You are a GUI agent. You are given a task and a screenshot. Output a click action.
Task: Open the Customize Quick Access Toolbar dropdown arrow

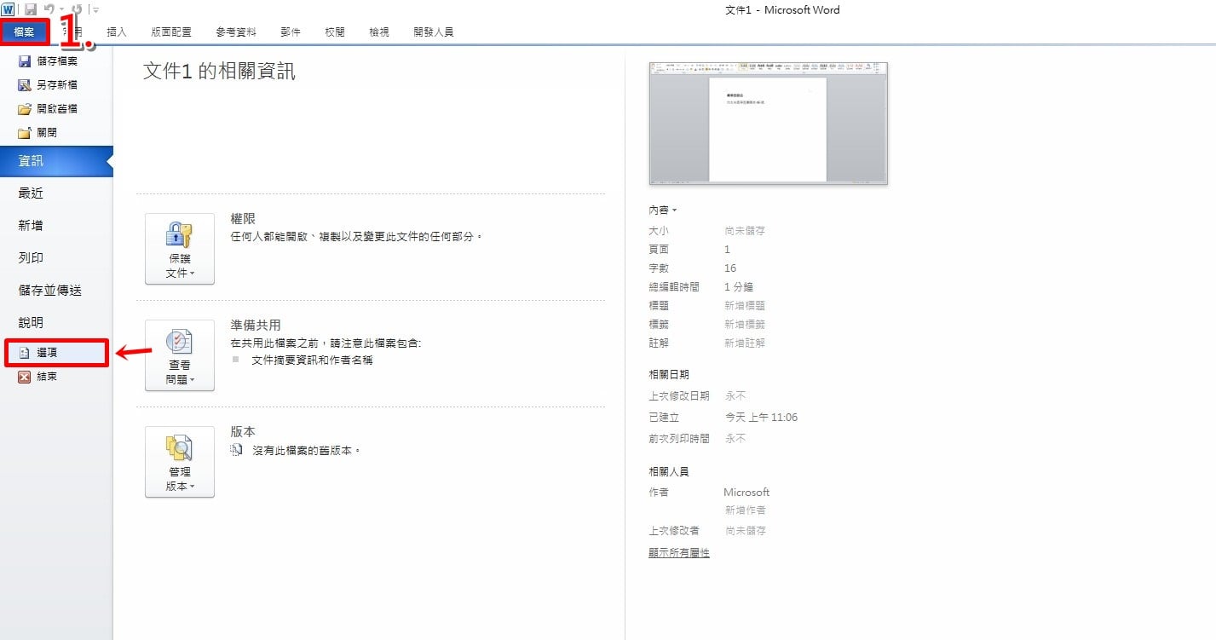point(96,10)
